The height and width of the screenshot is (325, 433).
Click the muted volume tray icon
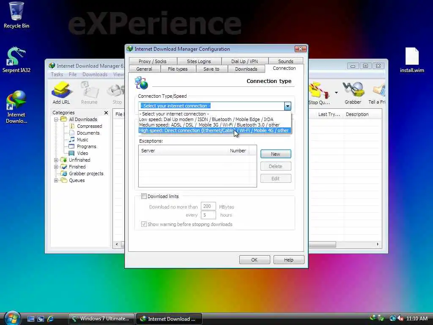click(x=401, y=318)
